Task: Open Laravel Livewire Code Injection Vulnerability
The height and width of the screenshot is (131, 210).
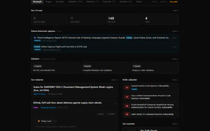Action: 151,87
